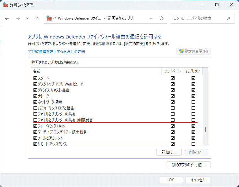This screenshot has height=187, width=239.
Task: Toggle private checkbox for ネットワーク探索
Action: pos(173,102)
